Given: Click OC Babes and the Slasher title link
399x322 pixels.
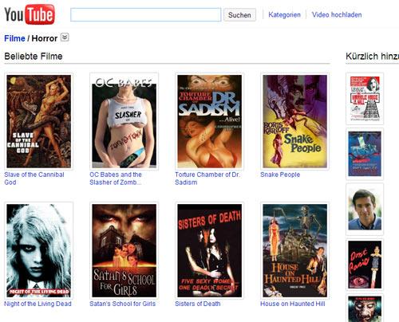Looking at the screenshot, I should 116,179.
